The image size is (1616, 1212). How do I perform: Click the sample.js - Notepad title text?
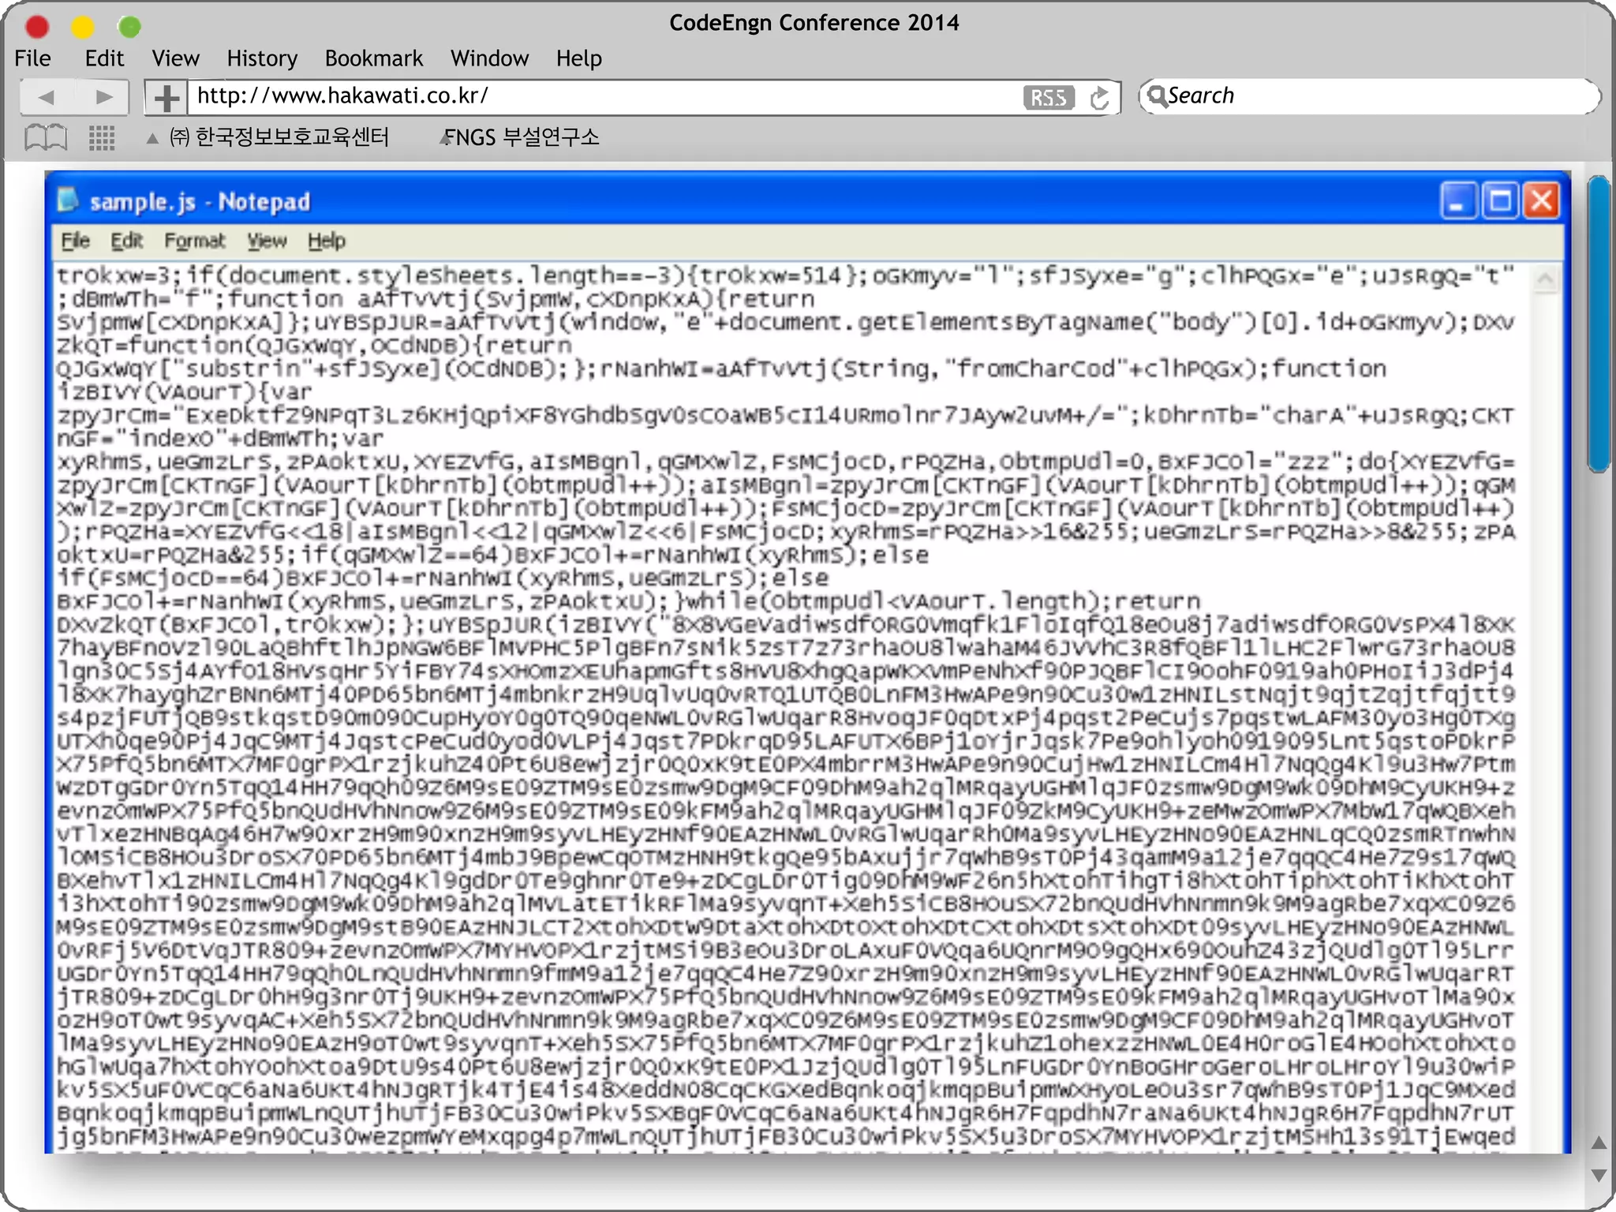tap(200, 202)
